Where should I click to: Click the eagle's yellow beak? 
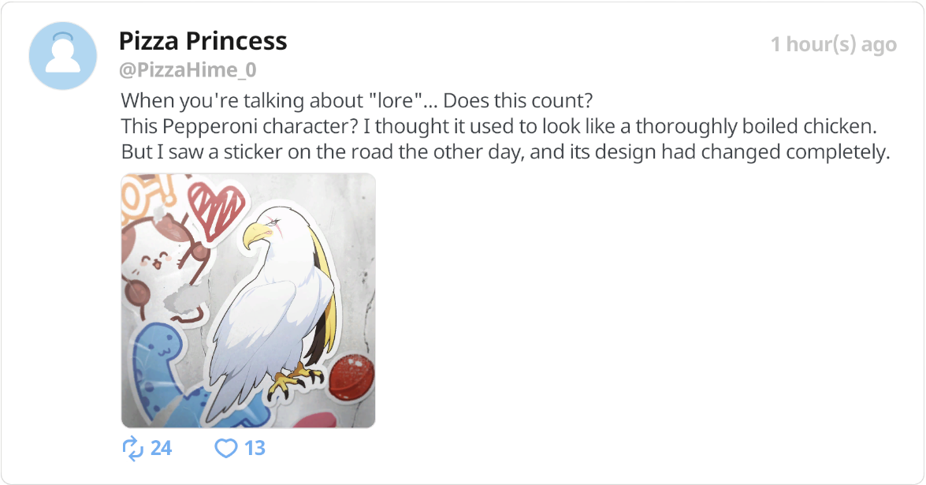255,235
